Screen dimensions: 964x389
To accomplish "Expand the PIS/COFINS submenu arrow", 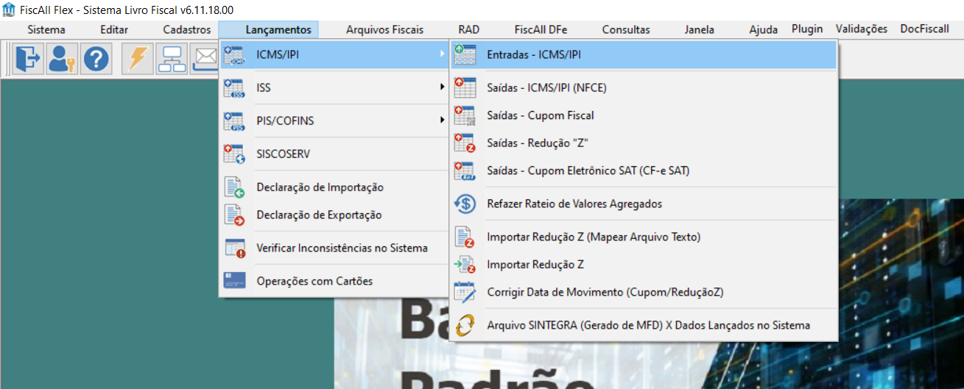I will coord(443,120).
